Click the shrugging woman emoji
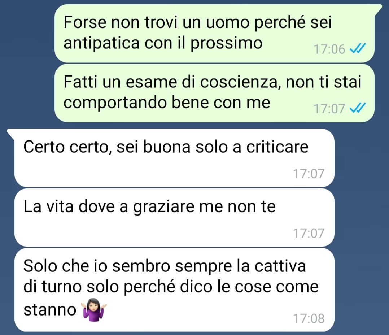 coord(94,310)
